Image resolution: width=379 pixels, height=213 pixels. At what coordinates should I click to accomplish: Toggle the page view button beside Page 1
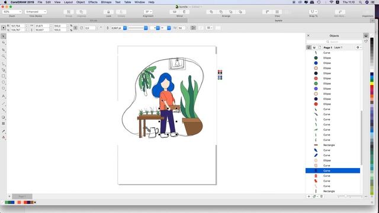pos(320,47)
